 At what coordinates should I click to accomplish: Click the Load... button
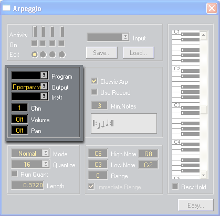tap(138, 52)
